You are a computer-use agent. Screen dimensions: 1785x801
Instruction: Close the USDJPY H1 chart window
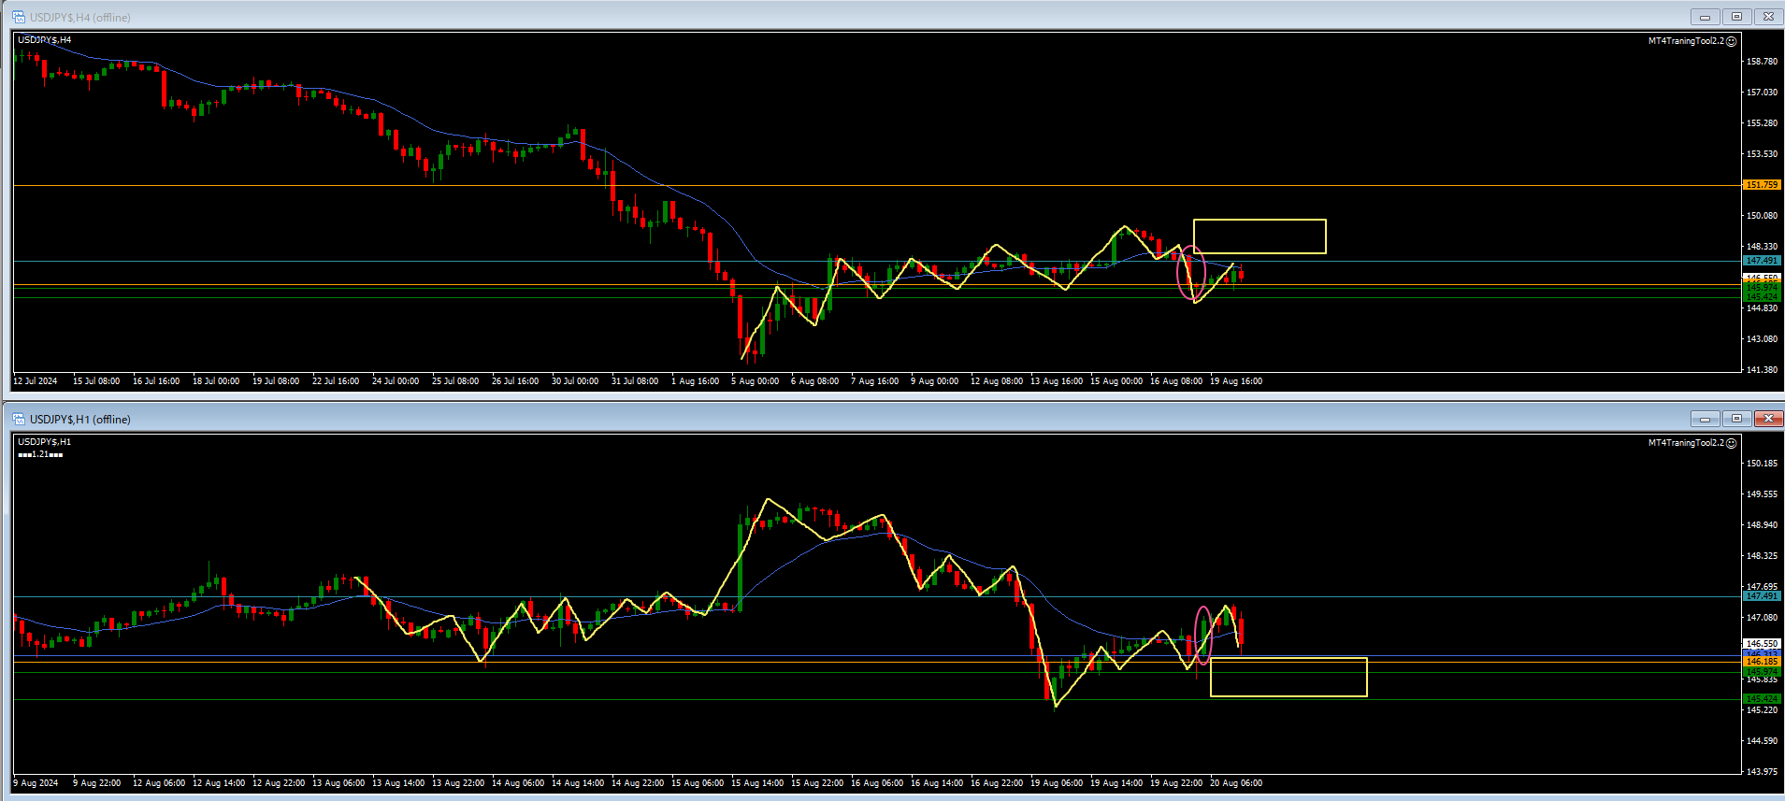click(x=1768, y=419)
